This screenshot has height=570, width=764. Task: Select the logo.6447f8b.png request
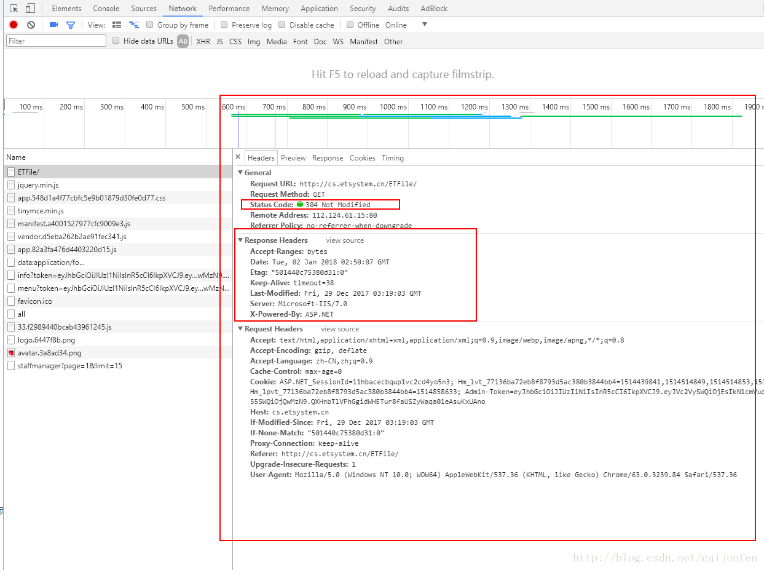117,340
